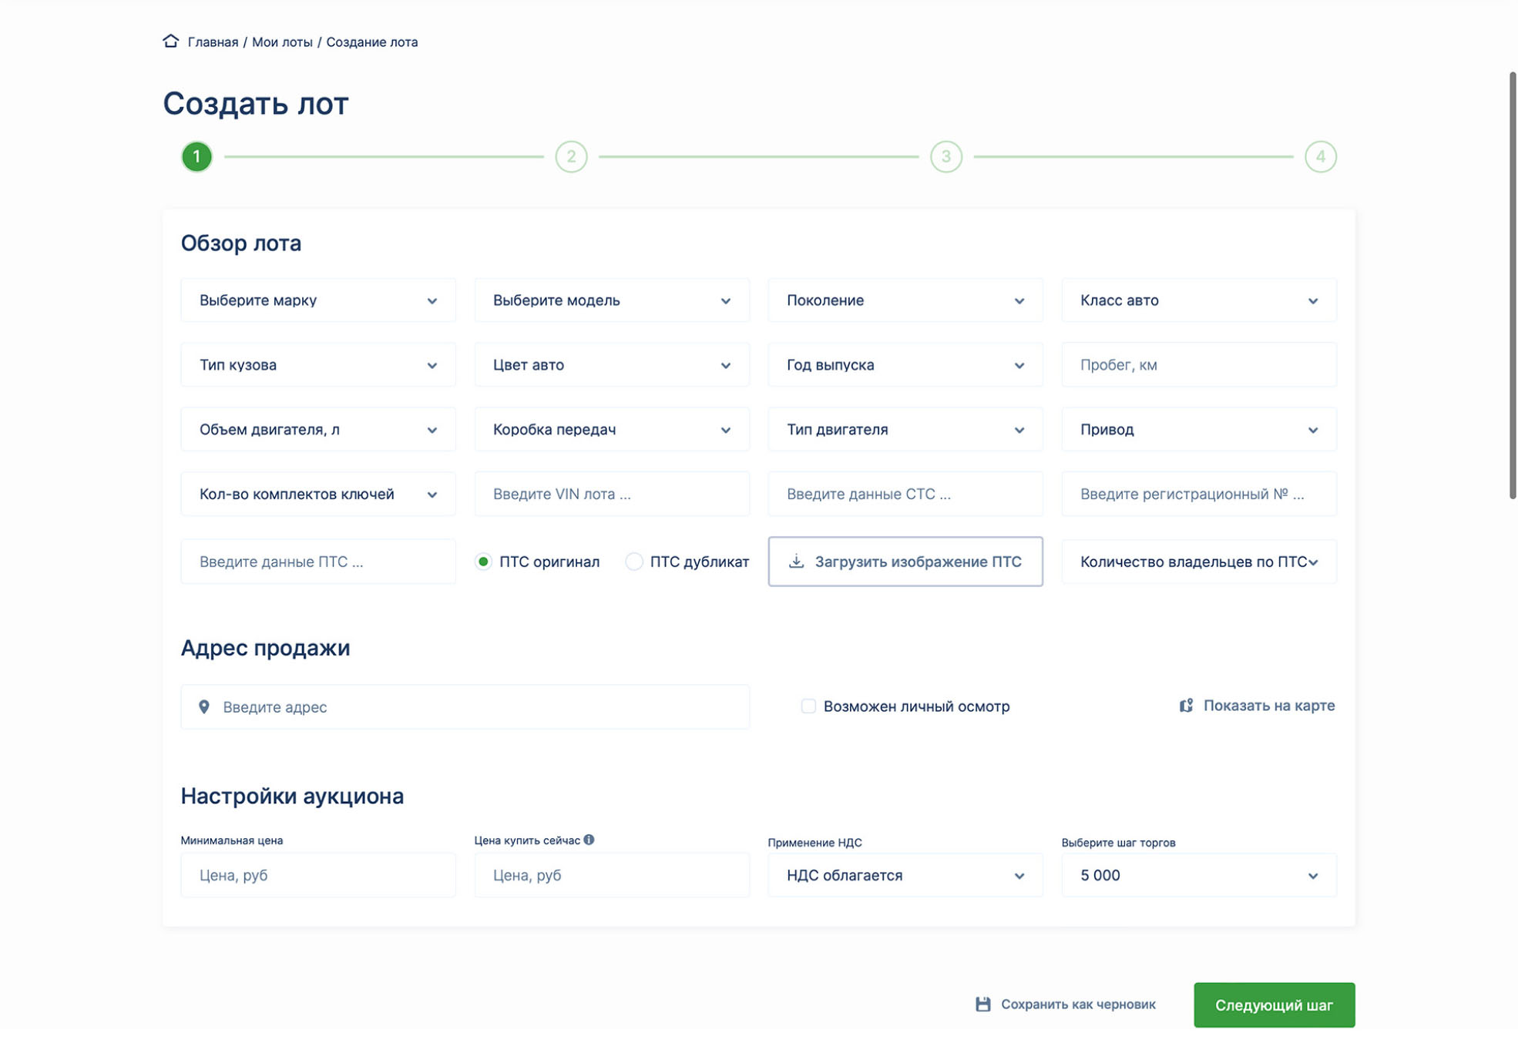Click the Введите адрес input field
This screenshot has height=1063, width=1518.
(x=465, y=707)
